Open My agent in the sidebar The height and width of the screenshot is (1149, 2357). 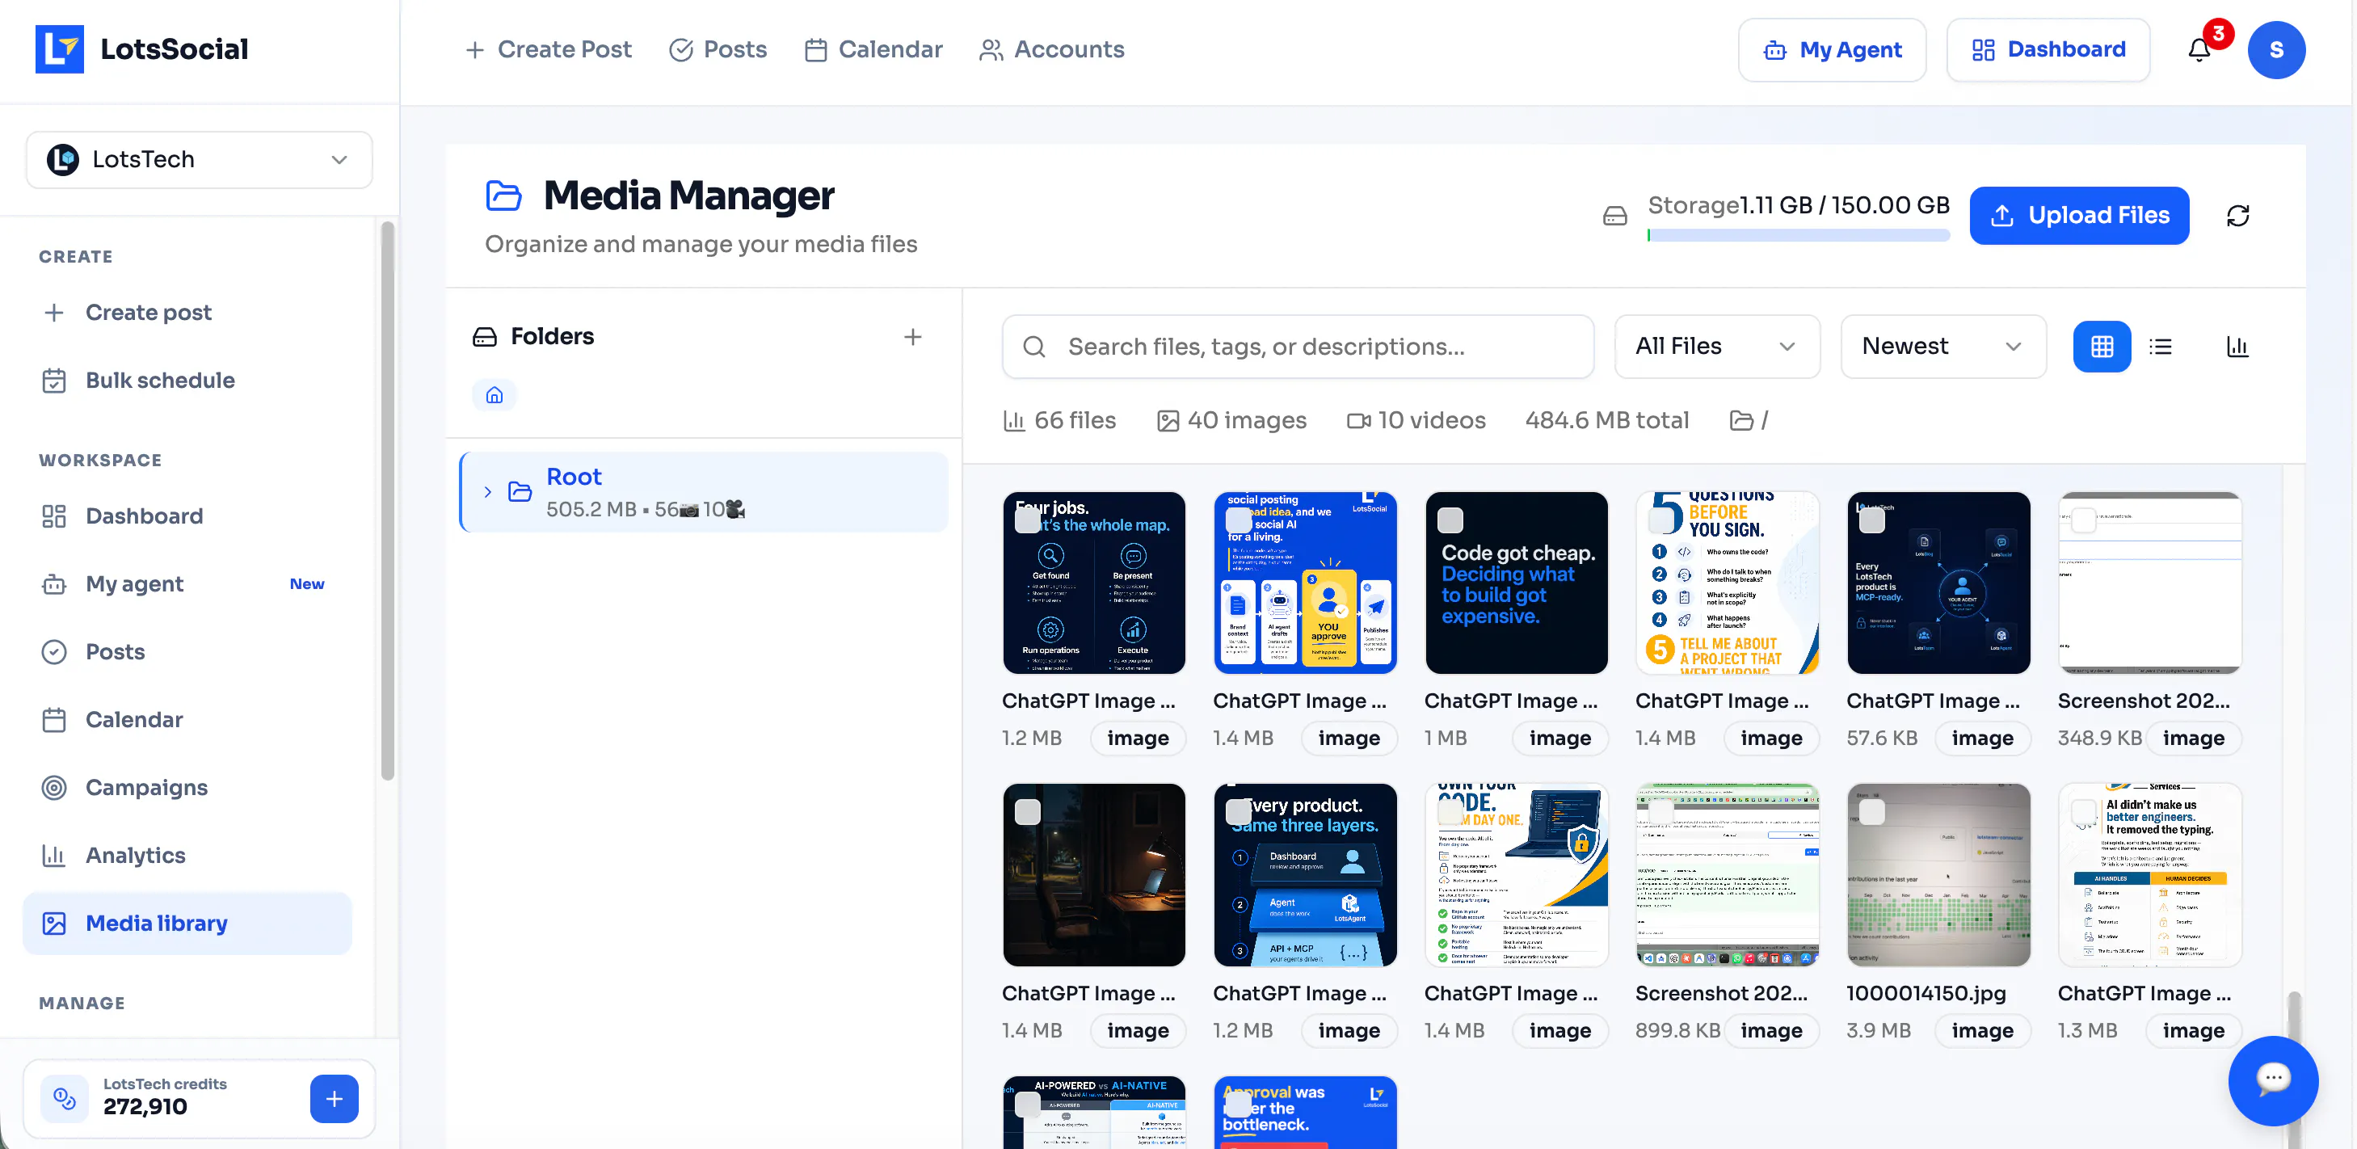(187, 583)
